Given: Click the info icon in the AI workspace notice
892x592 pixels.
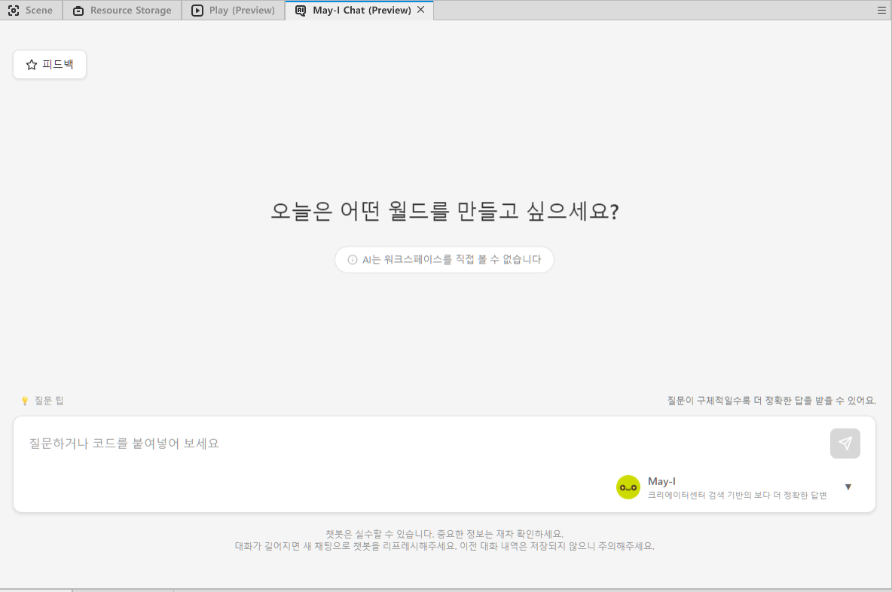Looking at the screenshot, I should (352, 260).
